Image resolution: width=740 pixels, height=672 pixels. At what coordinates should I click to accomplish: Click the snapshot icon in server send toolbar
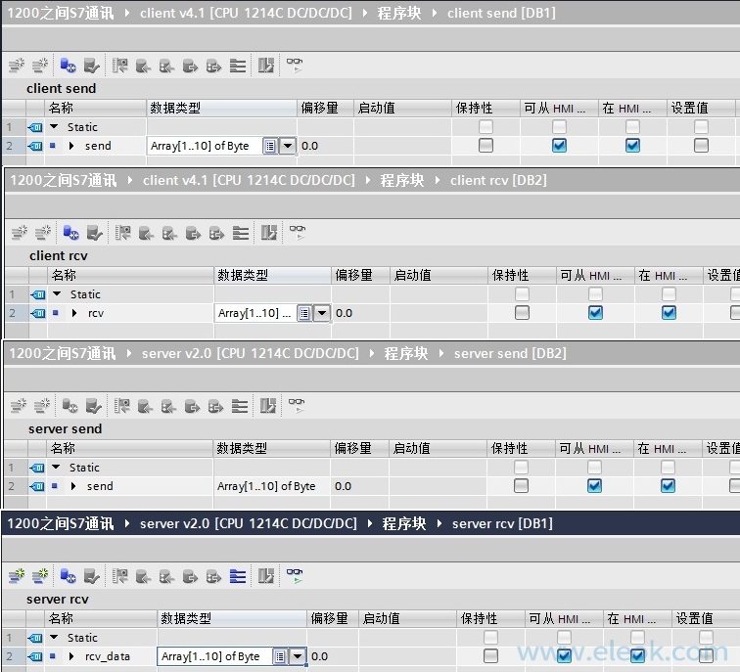coord(266,405)
